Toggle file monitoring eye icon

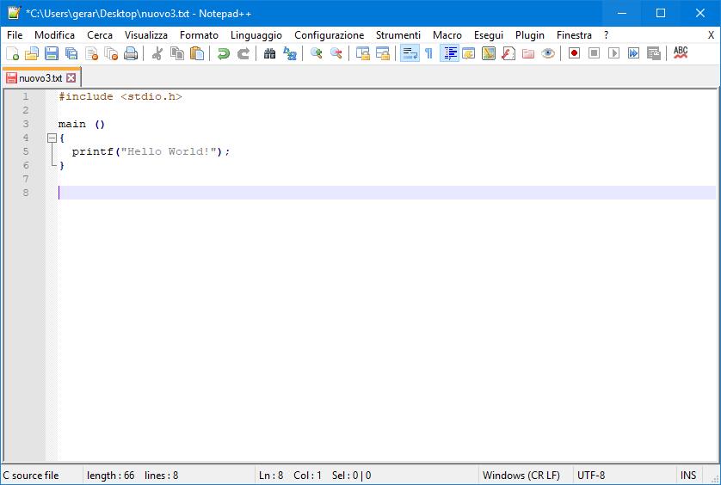click(x=548, y=54)
